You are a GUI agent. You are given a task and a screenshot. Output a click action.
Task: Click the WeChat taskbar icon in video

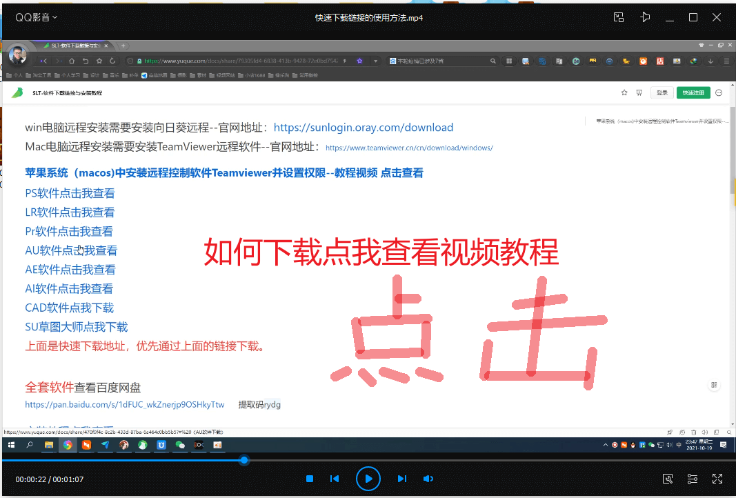(180, 445)
